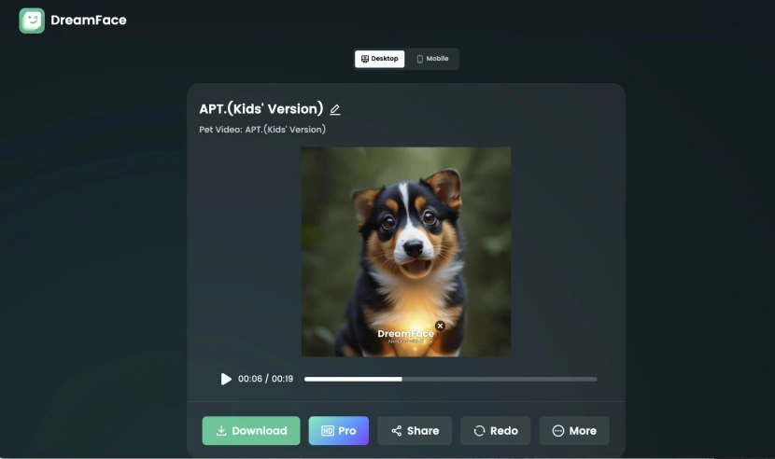Select the Pet Video subtitle text

click(262, 130)
